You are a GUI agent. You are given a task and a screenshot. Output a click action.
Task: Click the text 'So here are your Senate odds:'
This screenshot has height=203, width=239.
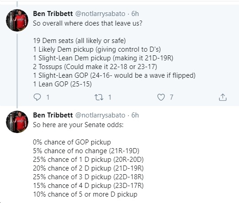pyautogui.click(x=78, y=125)
